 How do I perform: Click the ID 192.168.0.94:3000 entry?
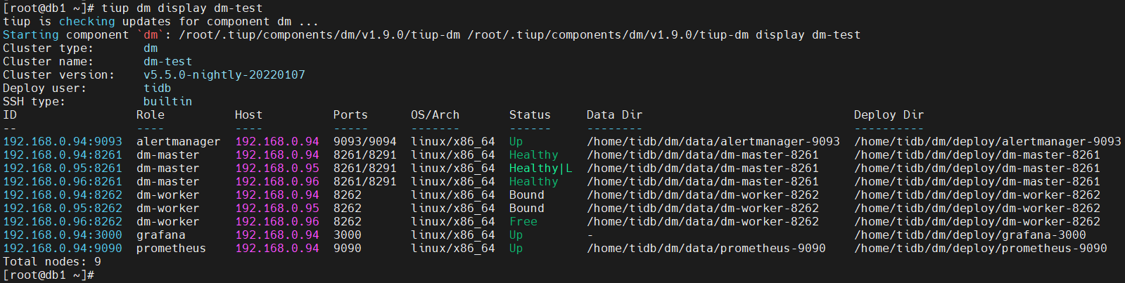click(x=63, y=235)
